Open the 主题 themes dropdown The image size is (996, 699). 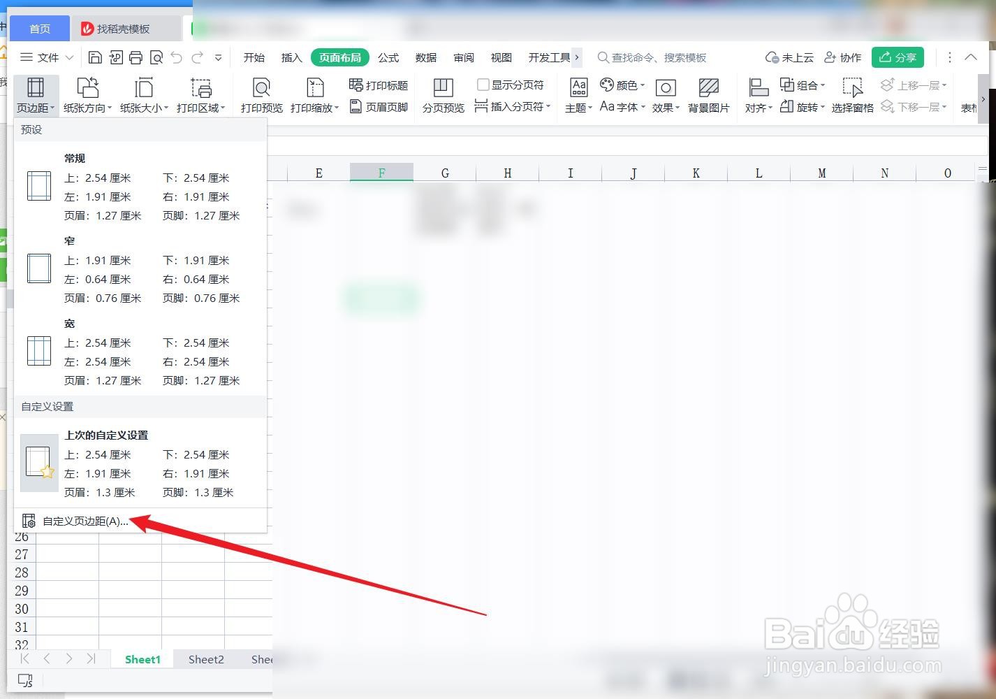pyautogui.click(x=579, y=95)
